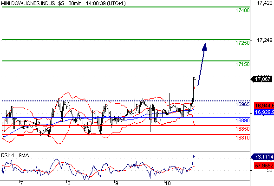Click the 17,249 price axis label
This screenshot has width=274, height=186.
265,40
